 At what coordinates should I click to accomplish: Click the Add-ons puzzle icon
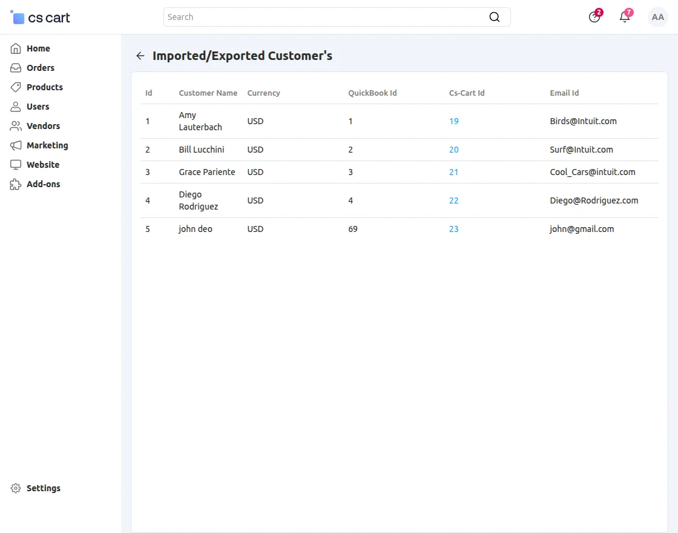click(x=16, y=184)
